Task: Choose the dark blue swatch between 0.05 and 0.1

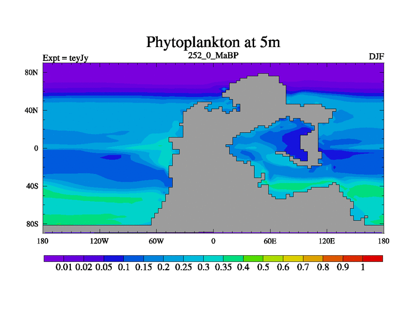Action: tap(113, 258)
